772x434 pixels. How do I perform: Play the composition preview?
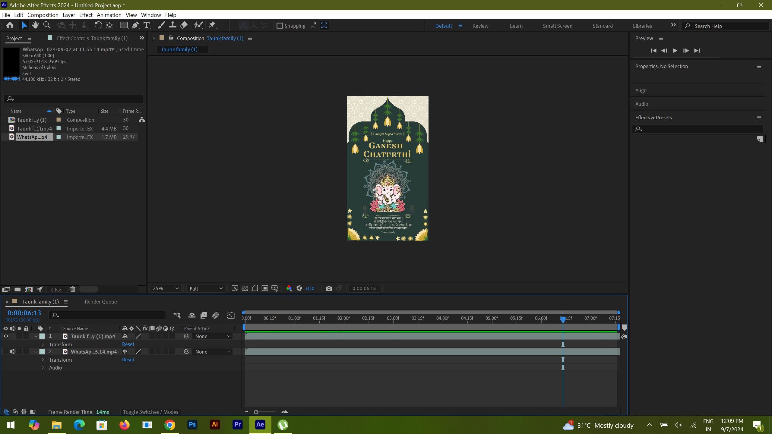point(675,51)
